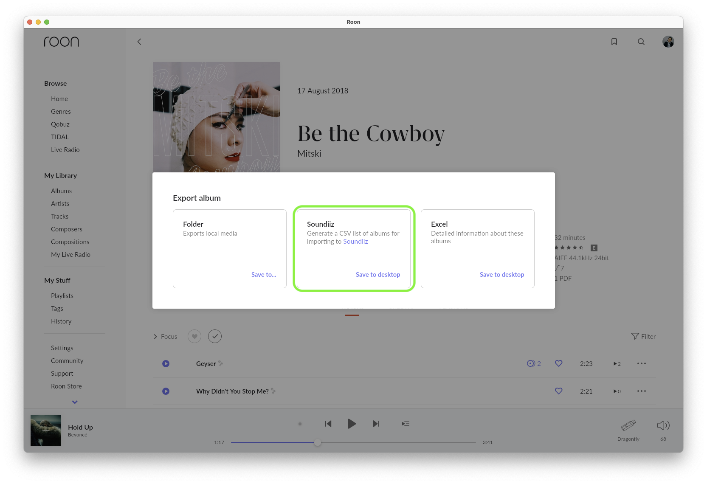Open Genres in sidebar

pos(61,111)
